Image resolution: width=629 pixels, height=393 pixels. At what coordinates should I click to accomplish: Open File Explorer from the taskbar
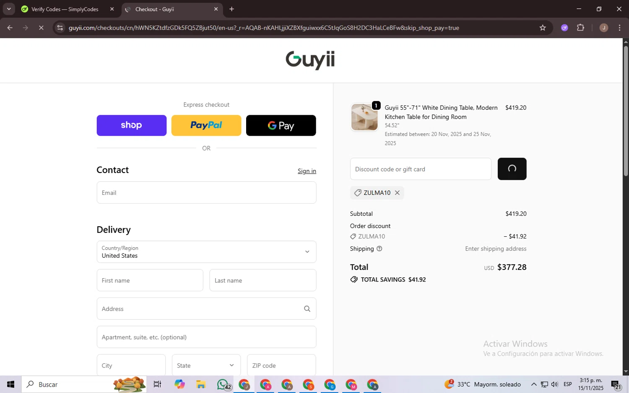(201, 384)
